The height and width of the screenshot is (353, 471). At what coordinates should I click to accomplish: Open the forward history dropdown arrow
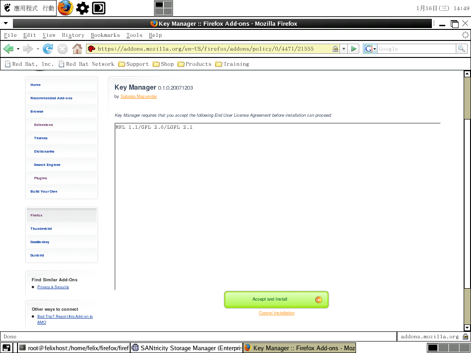coord(38,49)
